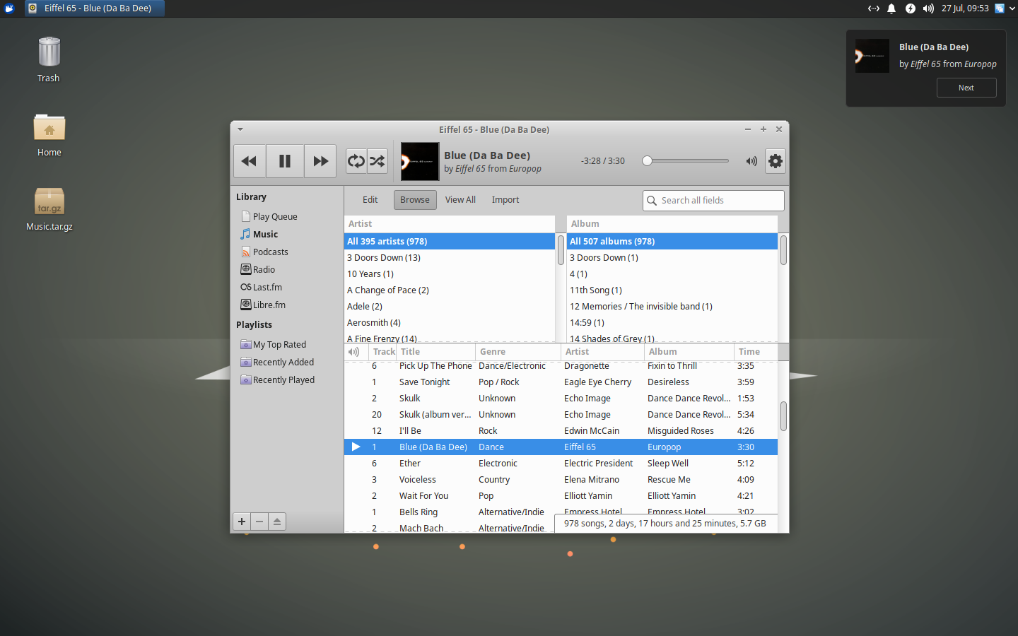This screenshot has height=636, width=1018.
Task: Open the Edit menu
Action: coord(370,199)
